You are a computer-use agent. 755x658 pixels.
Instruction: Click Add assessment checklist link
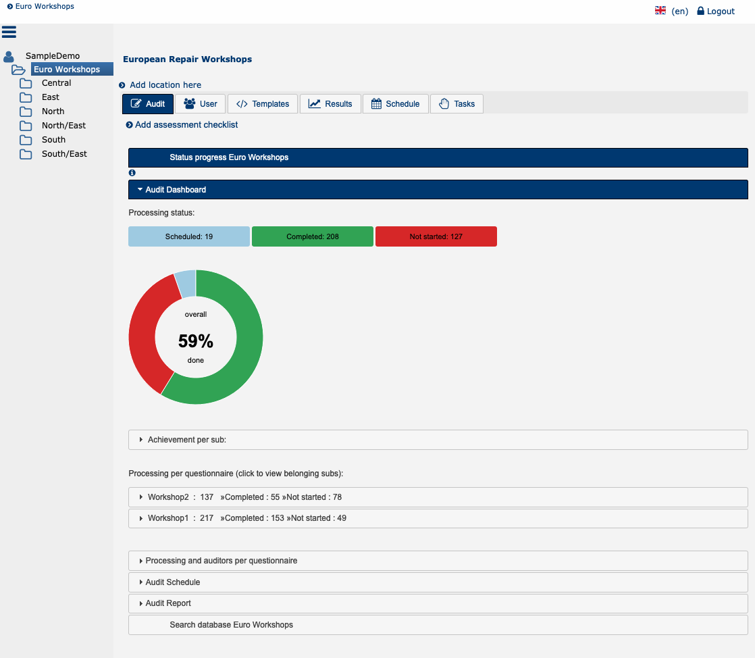coord(186,125)
